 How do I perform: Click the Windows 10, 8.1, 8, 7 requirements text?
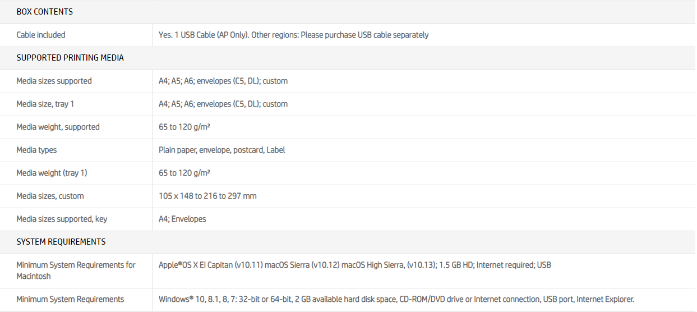tap(396, 300)
